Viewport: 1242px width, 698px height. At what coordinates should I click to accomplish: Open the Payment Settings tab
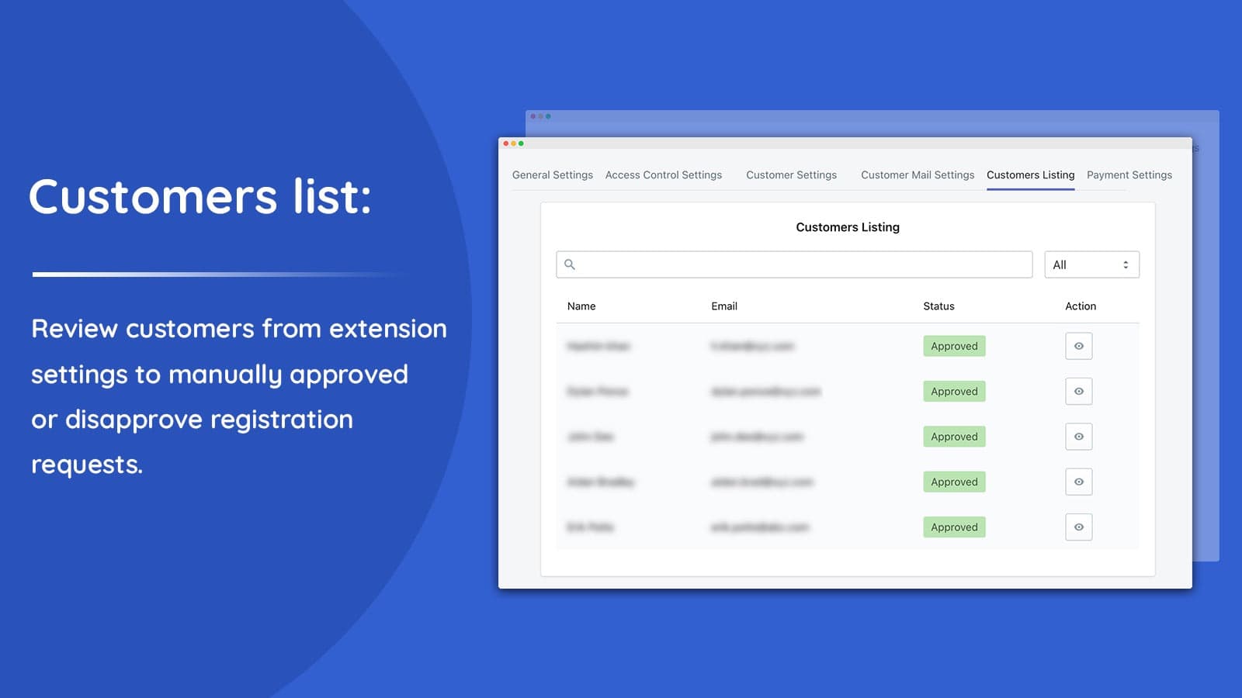tap(1129, 175)
